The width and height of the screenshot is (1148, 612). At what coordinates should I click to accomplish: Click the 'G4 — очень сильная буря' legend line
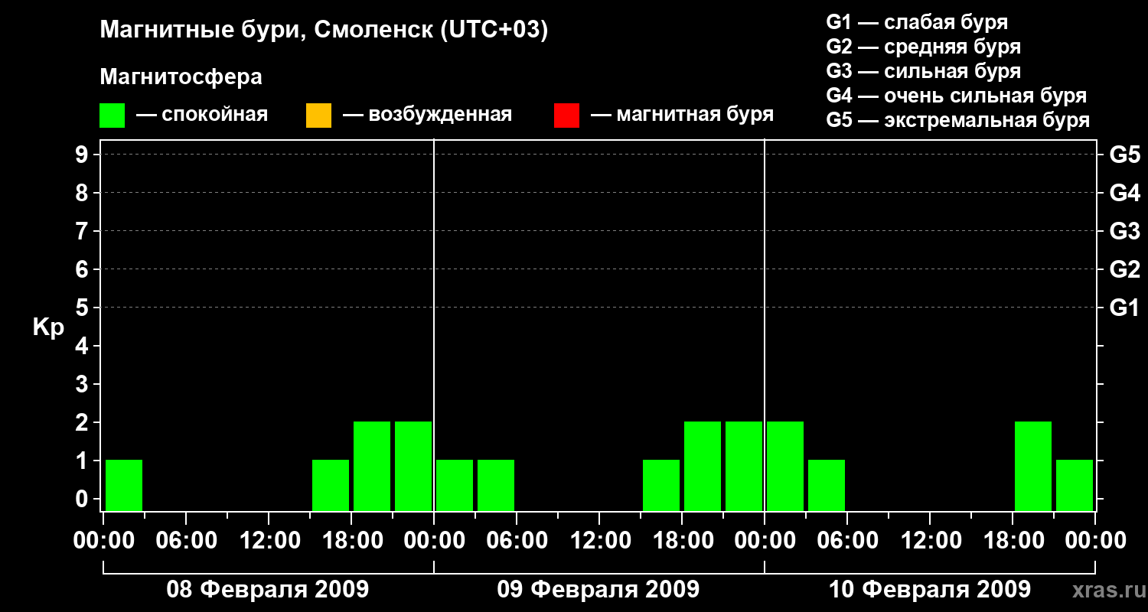(957, 96)
